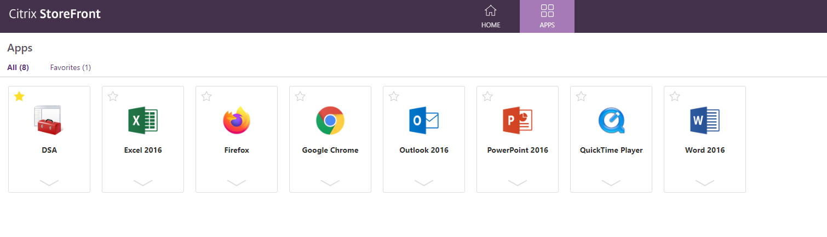Expand PowerPoint 2016 details chevron

click(x=518, y=183)
